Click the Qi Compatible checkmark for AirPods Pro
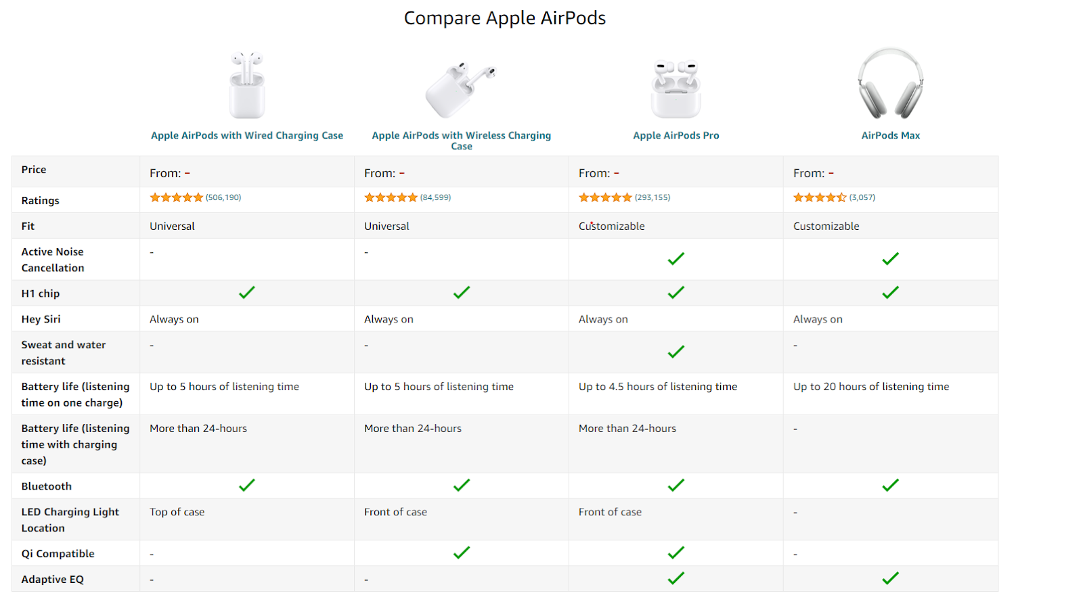This screenshot has width=1083, height=614. coord(676,552)
